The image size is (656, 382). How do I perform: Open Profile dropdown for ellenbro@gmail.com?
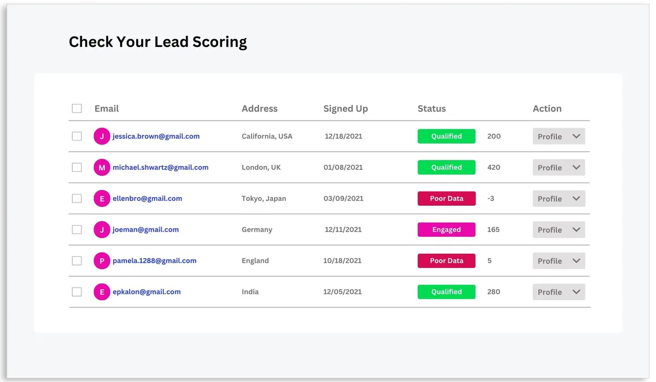[x=559, y=199]
